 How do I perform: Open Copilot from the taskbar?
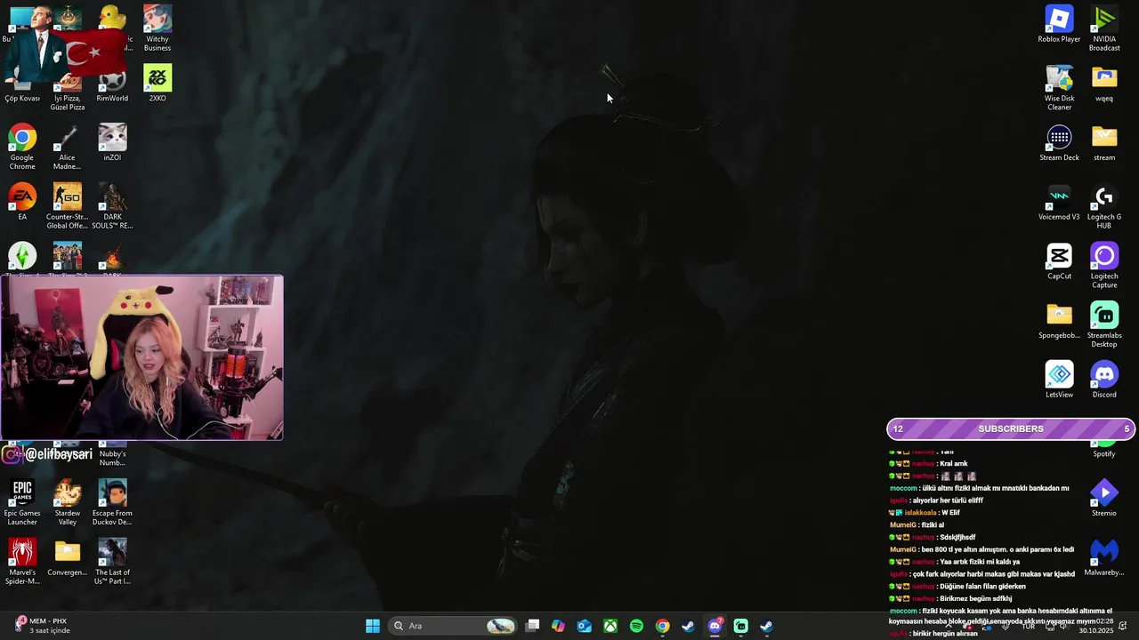point(558,626)
